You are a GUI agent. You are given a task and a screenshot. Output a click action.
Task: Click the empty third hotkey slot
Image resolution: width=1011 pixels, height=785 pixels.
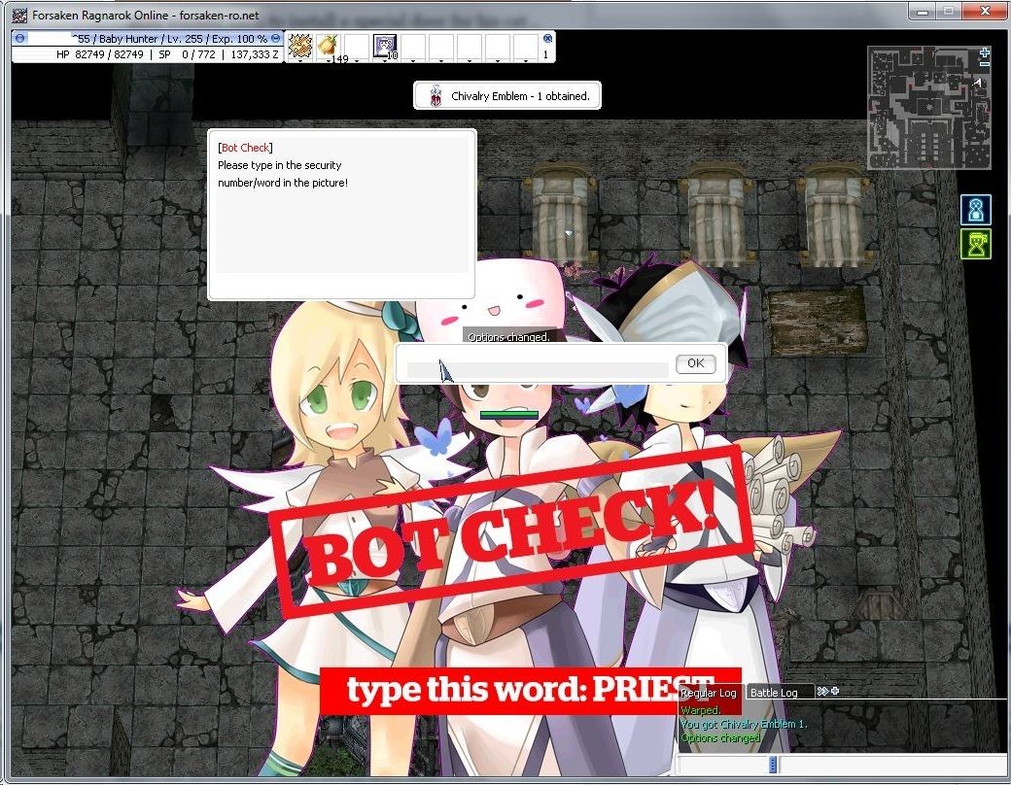pyautogui.click(x=357, y=47)
